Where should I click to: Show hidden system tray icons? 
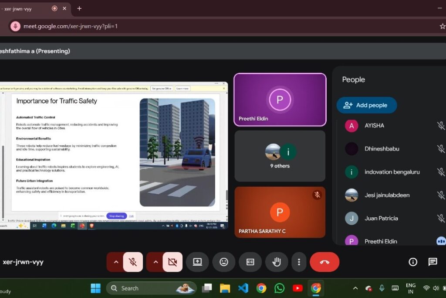355,288
